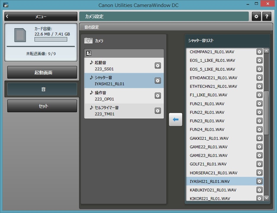Image resolution: width=277 pixels, height=213 pixels.
Task: Open the 起動画面 section
Action: (x=42, y=72)
